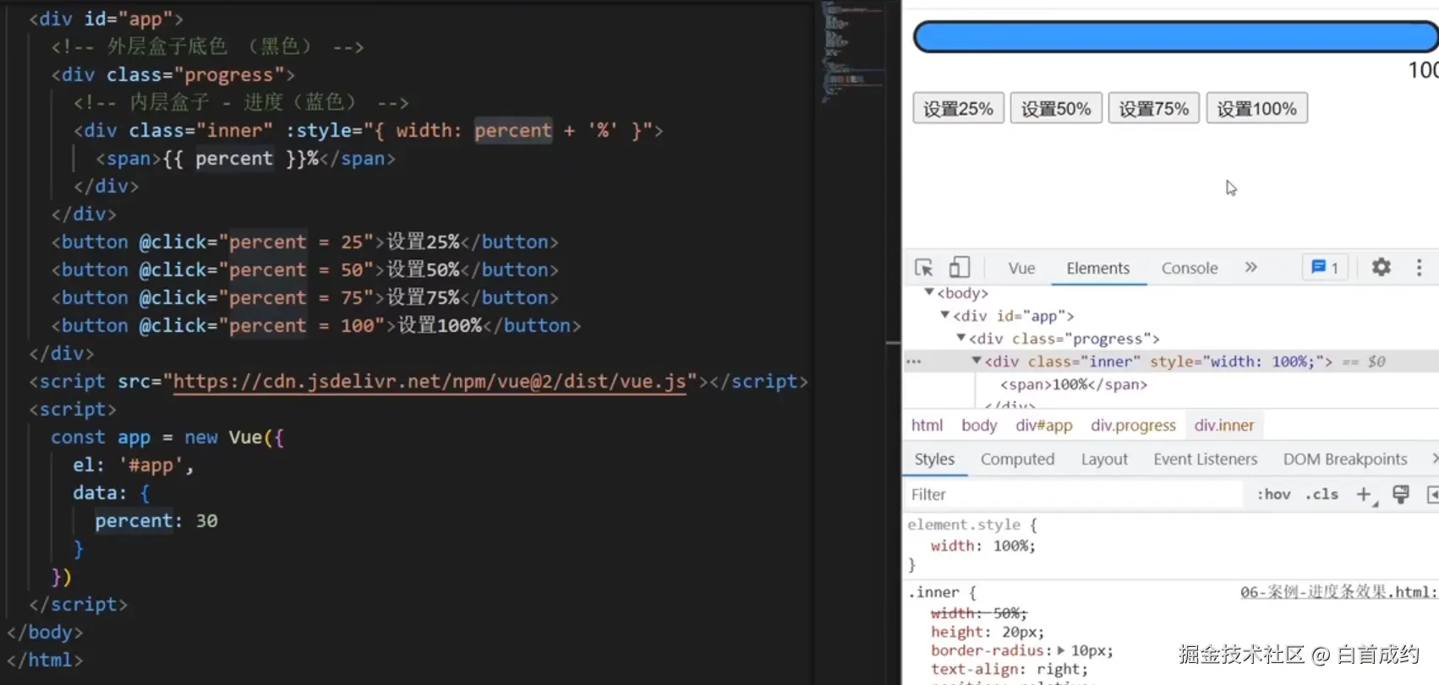1439x685 pixels.
Task: Click the body breadcrumb
Action: 979,426
